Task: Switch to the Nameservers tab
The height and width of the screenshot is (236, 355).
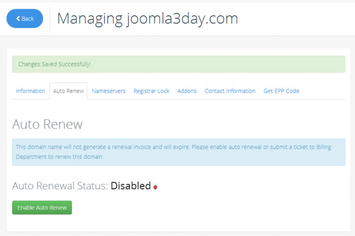Action: (x=109, y=91)
